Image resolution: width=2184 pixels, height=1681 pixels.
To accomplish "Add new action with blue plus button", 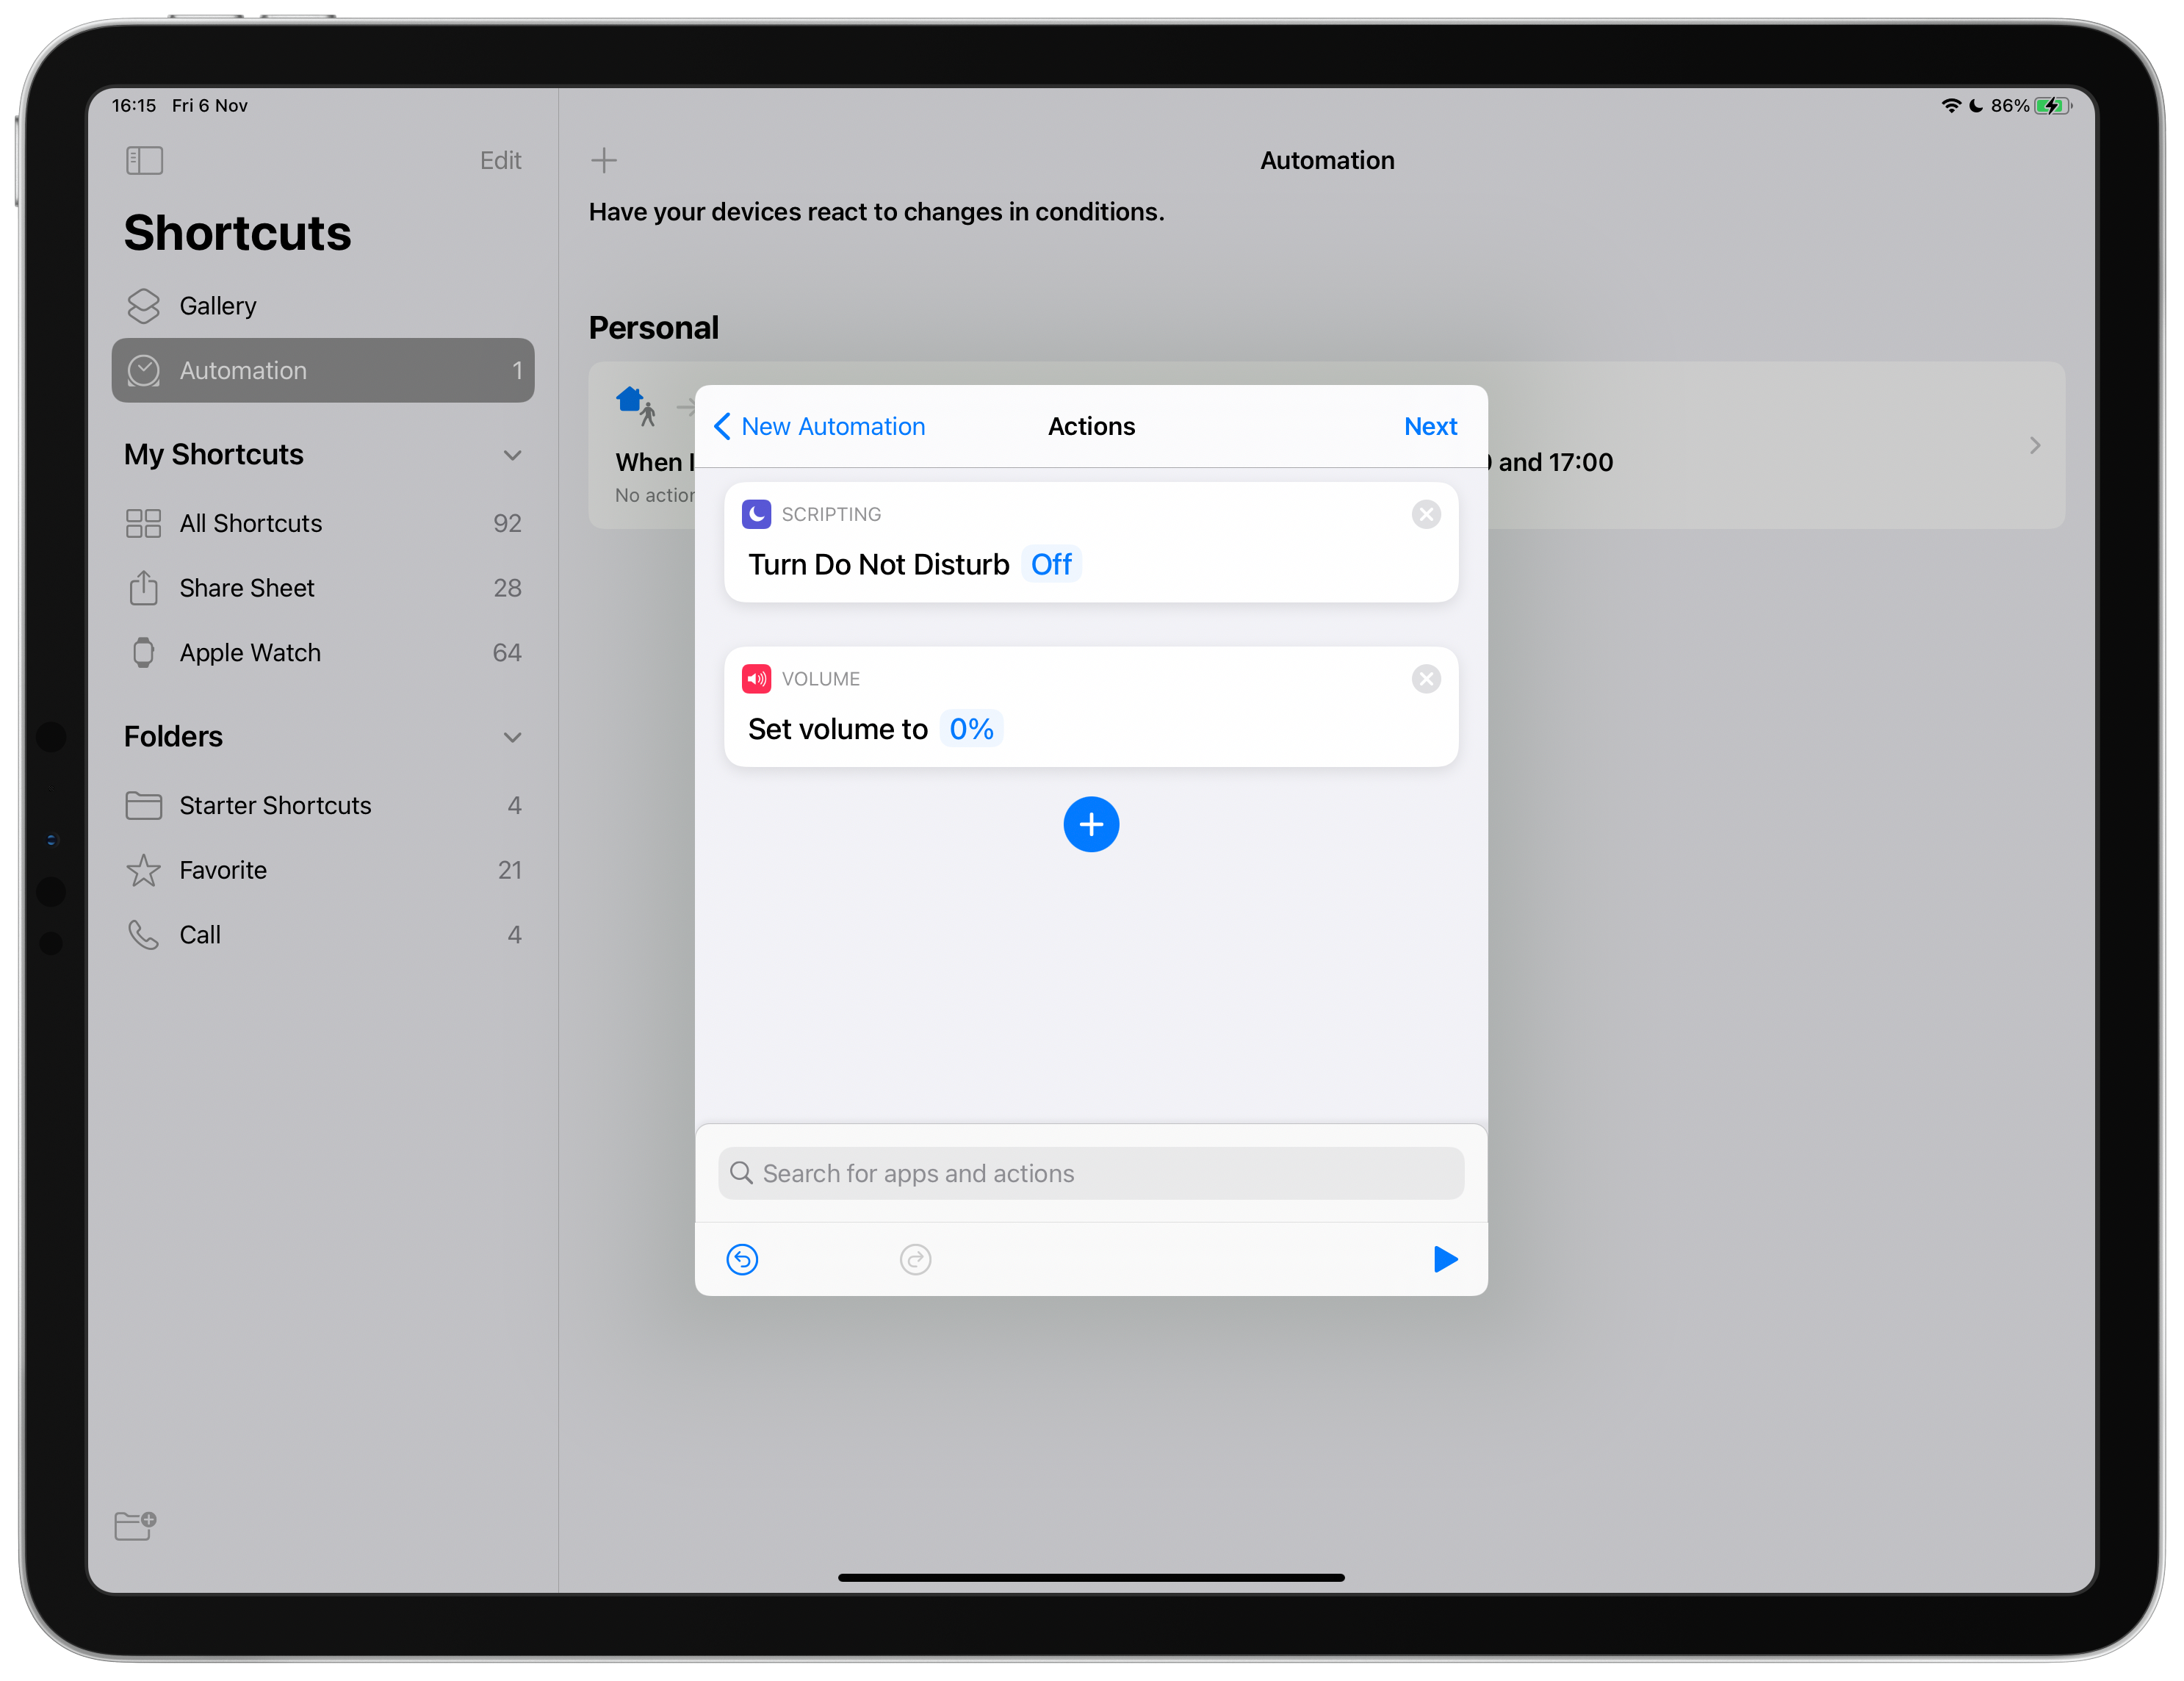I will pos(1091,824).
